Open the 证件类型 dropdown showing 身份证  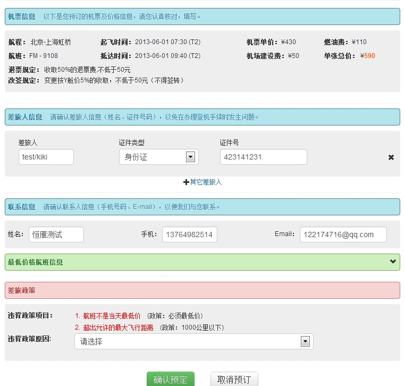158,157
